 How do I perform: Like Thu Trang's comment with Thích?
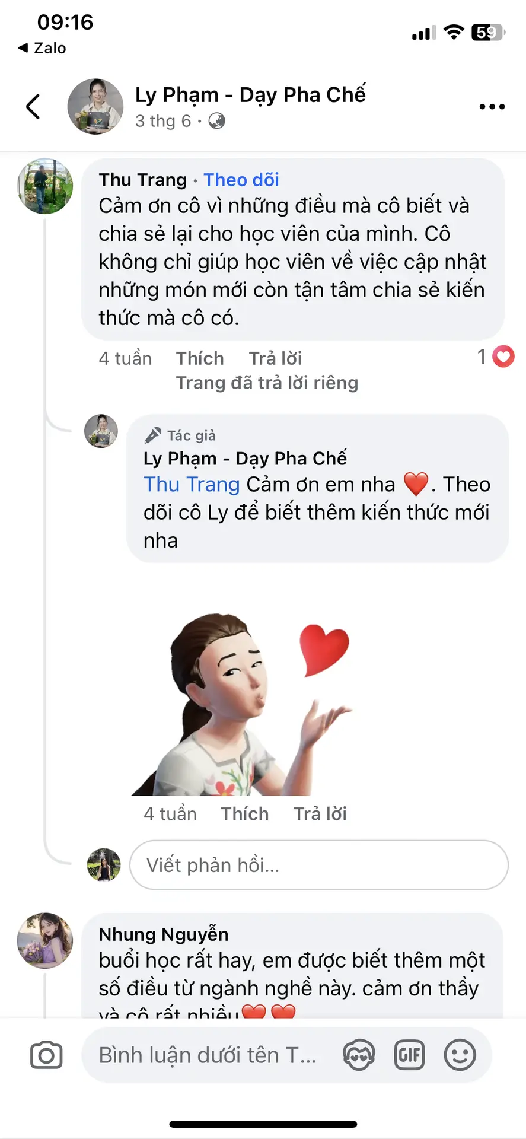coord(200,358)
